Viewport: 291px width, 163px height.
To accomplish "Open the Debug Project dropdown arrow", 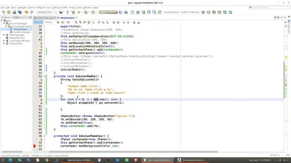I will point(89,12).
